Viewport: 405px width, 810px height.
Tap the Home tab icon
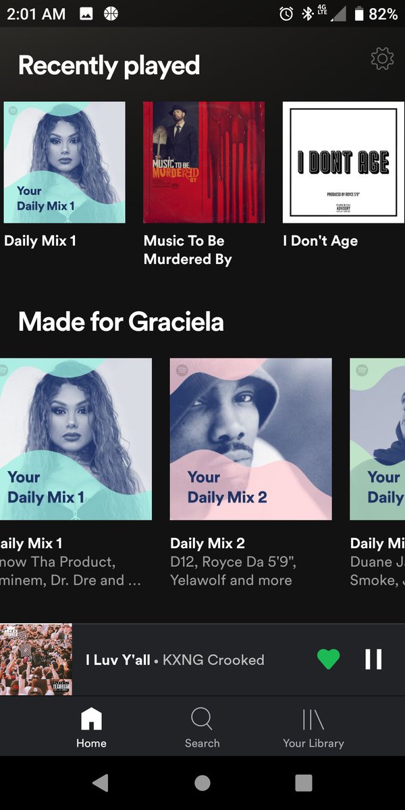(x=91, y=718)
